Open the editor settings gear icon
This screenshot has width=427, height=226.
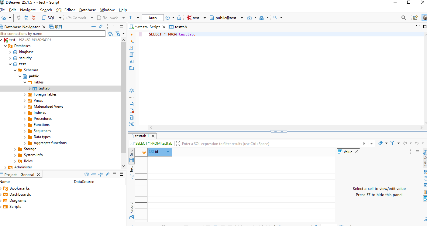(132, 91)
